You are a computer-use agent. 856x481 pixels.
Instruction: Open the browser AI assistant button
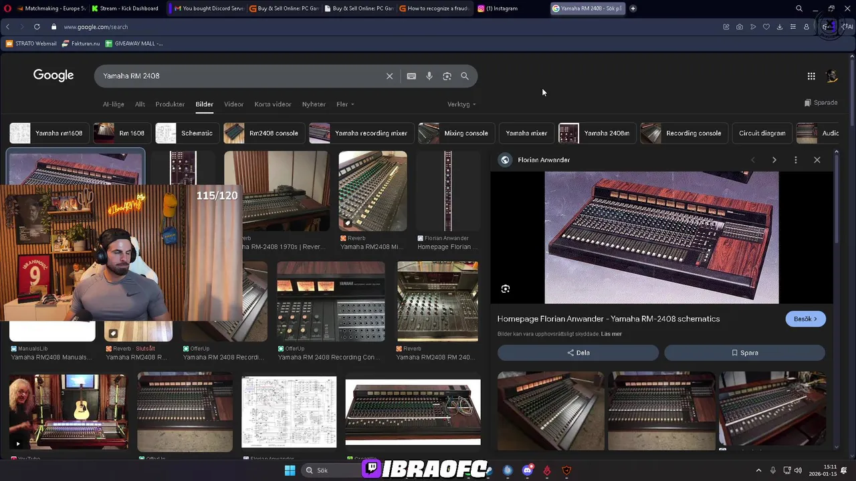click(848, 27)
